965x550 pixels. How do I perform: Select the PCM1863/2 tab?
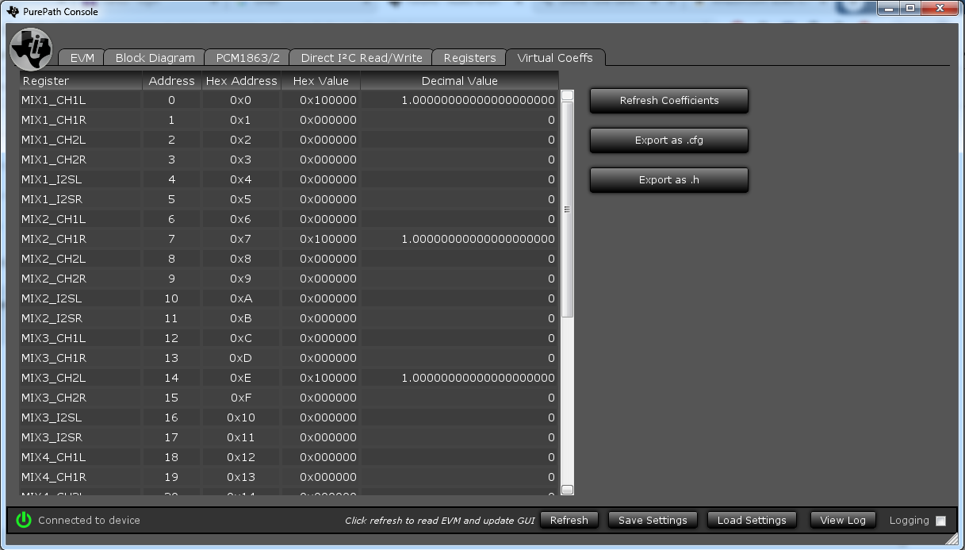pyautogui.click(x=247, y=58)
